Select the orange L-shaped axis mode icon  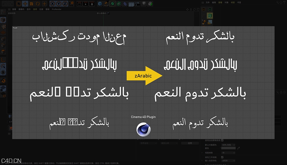click(3, 60)
